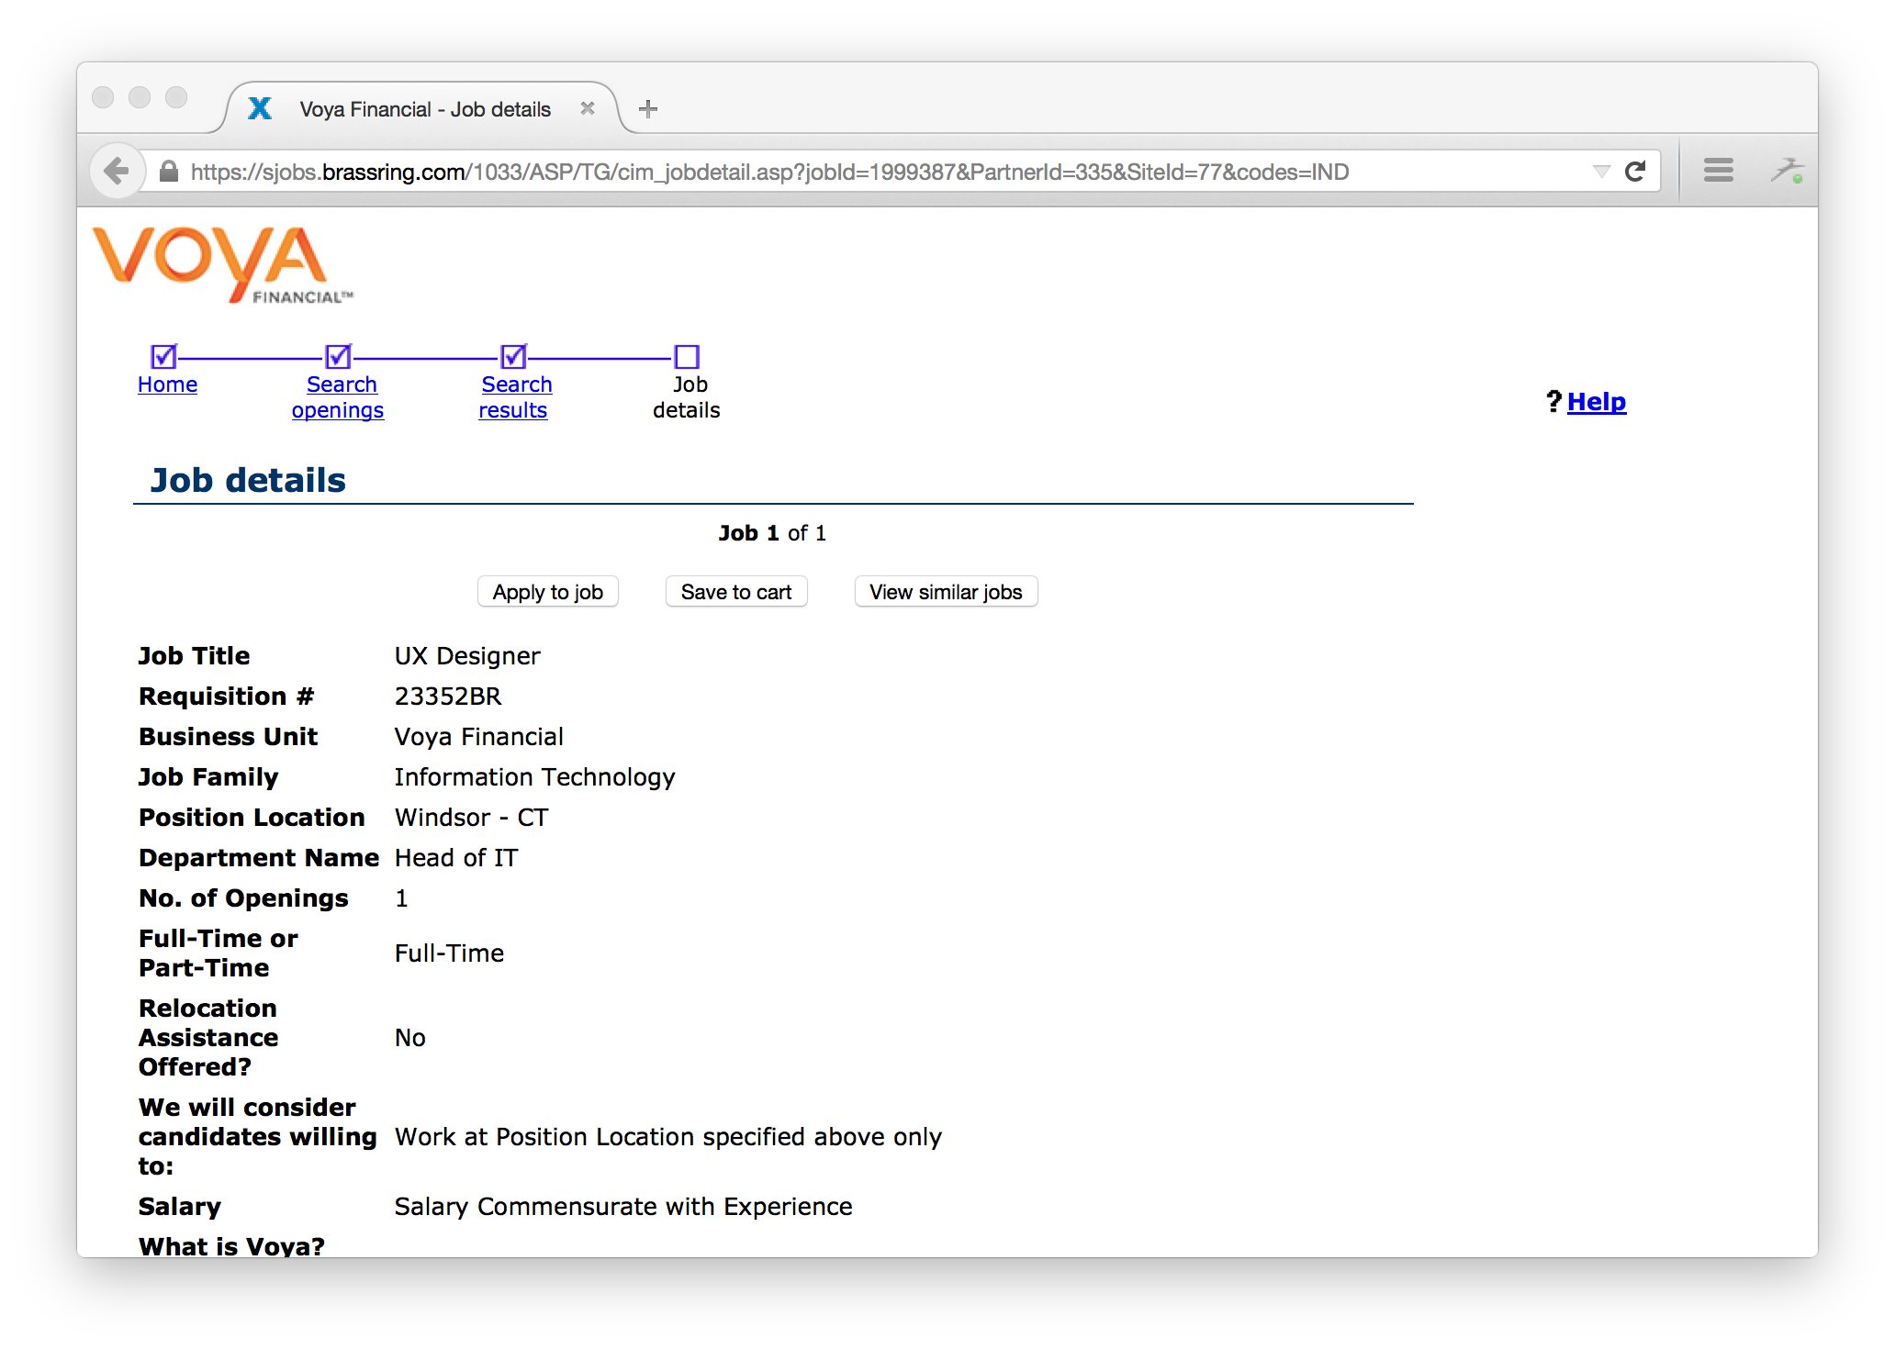Click the Voya Financial logo
Screen dimensions: 1895x1349
click(222, 264)
